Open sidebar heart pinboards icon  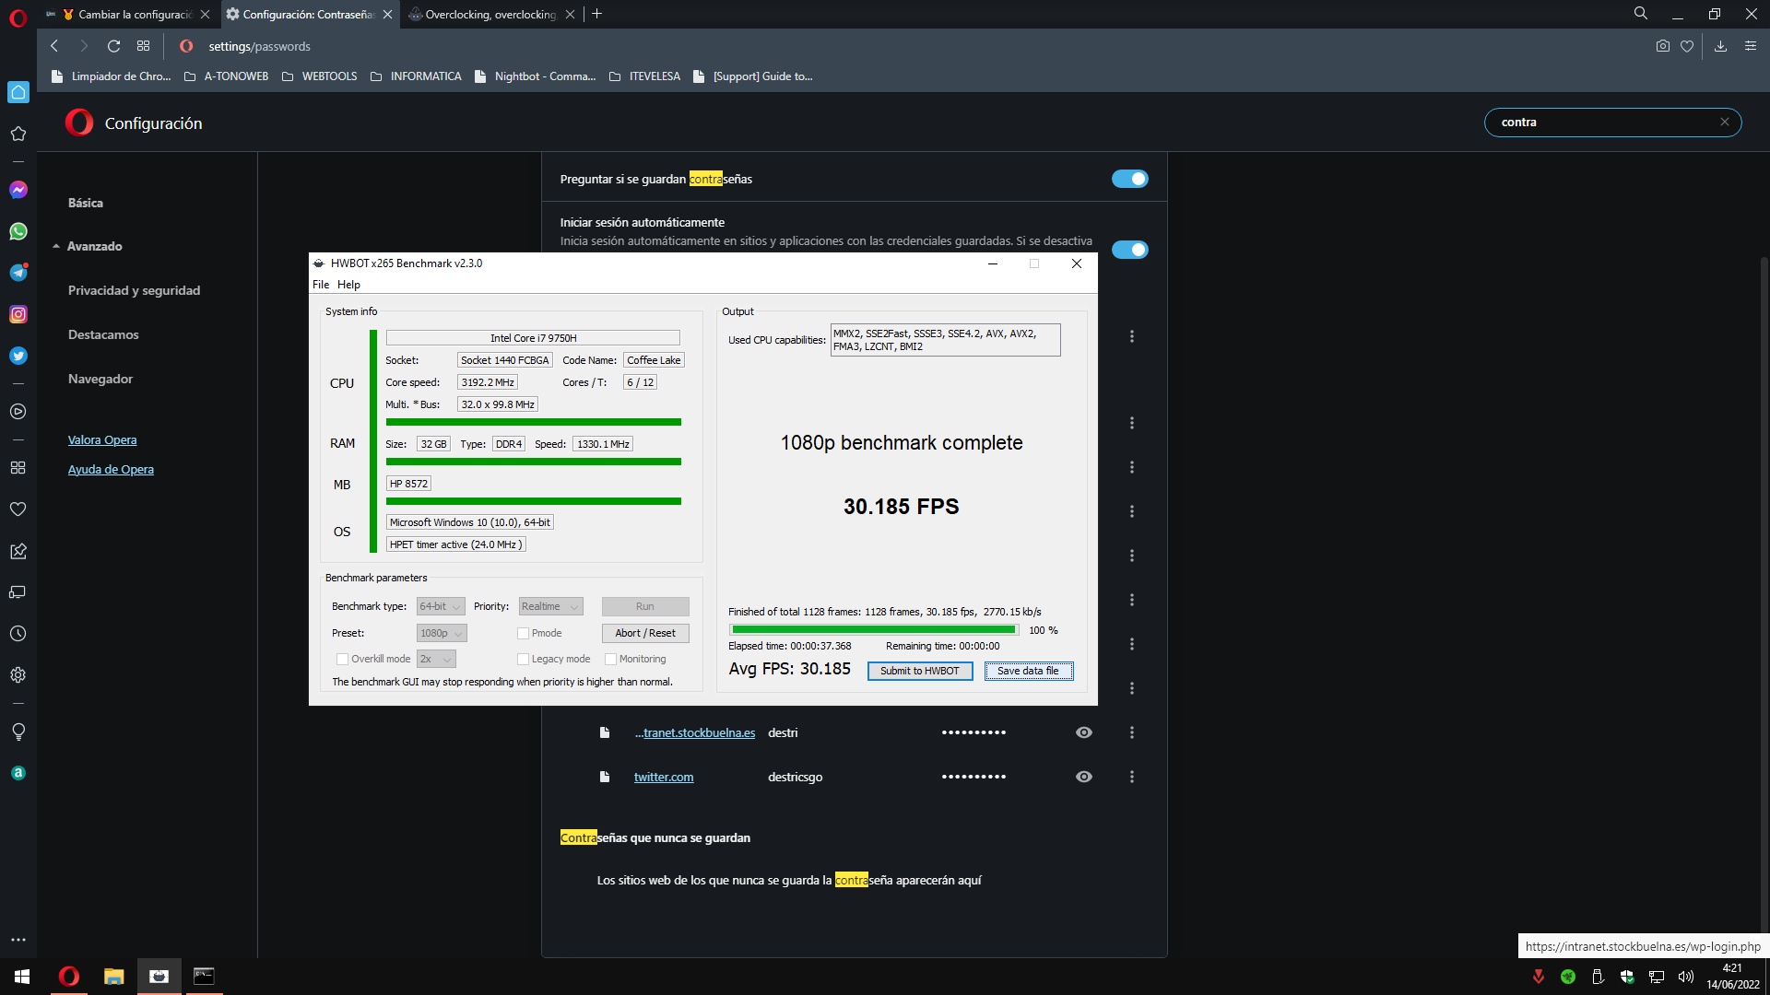[18, 509]
